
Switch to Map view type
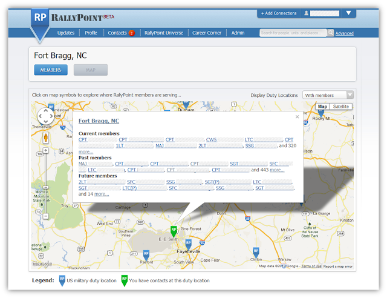coord(322,107)
